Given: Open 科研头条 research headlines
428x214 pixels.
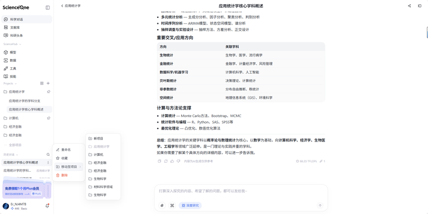Looking at the screenshot, I should (27, 36).
